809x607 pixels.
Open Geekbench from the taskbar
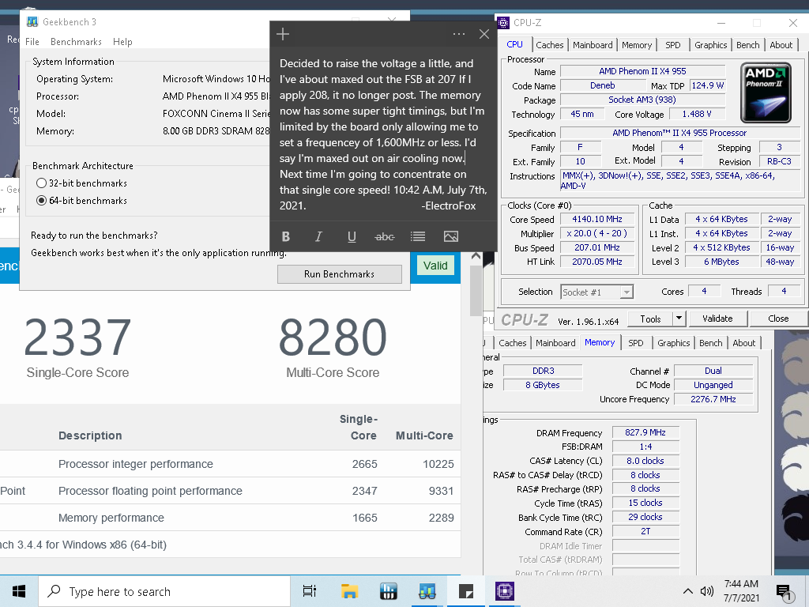pos(427,591)
